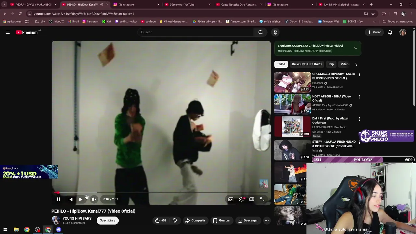This screenshot has height=234, width=416.
Task: Show more filter chips arrow
Action: pyautogui.click(x=356, y=65)
